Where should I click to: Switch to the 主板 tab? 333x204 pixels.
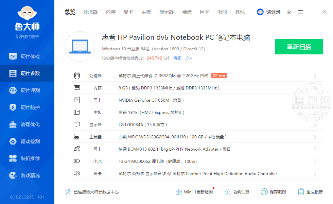coord(146,12)
